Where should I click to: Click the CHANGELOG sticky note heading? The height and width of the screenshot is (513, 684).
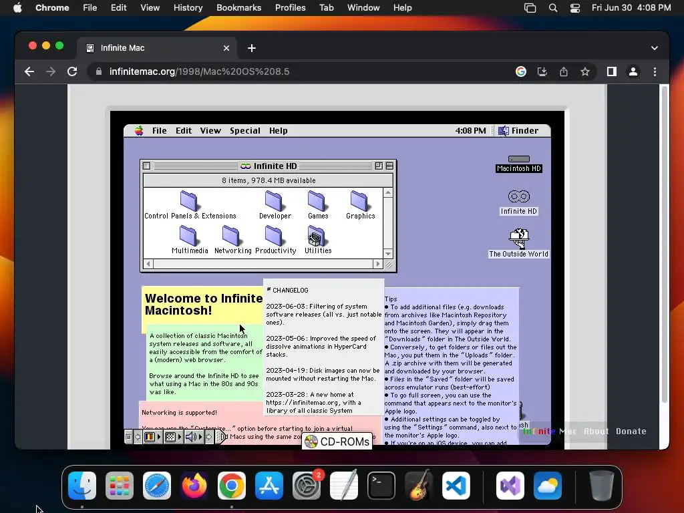click(x=288, y=290)
